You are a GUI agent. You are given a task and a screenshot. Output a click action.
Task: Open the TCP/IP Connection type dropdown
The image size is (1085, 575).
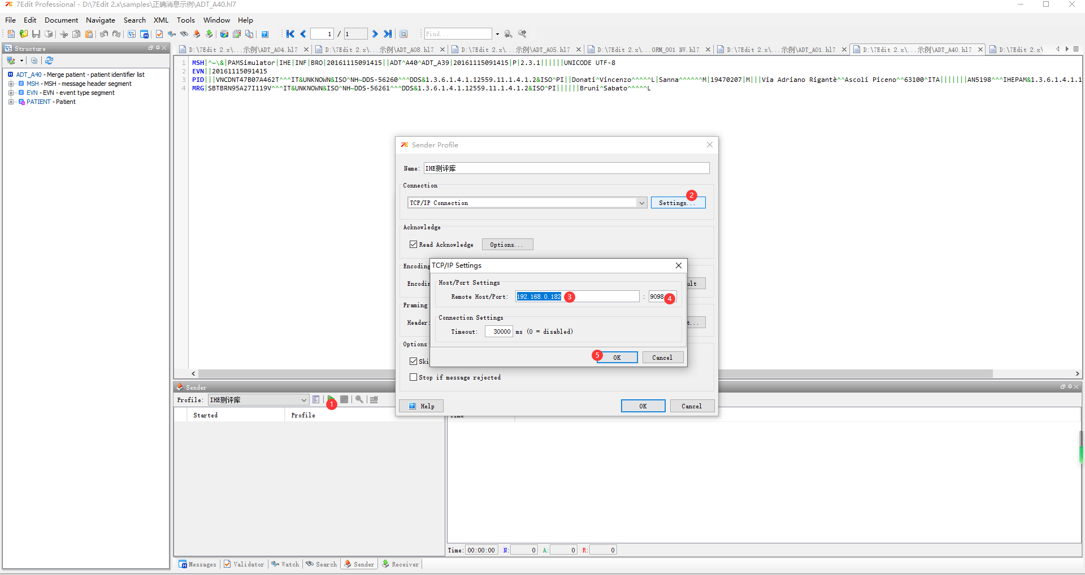[641, 203]
